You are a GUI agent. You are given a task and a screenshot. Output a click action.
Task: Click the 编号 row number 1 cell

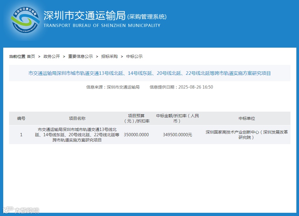pyautogui.click(x=21, y=135)
